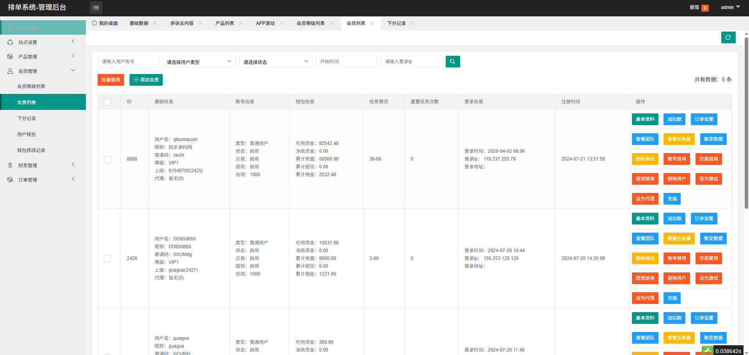Open the 请选择用户类型 dropdown

coord(199,62)
